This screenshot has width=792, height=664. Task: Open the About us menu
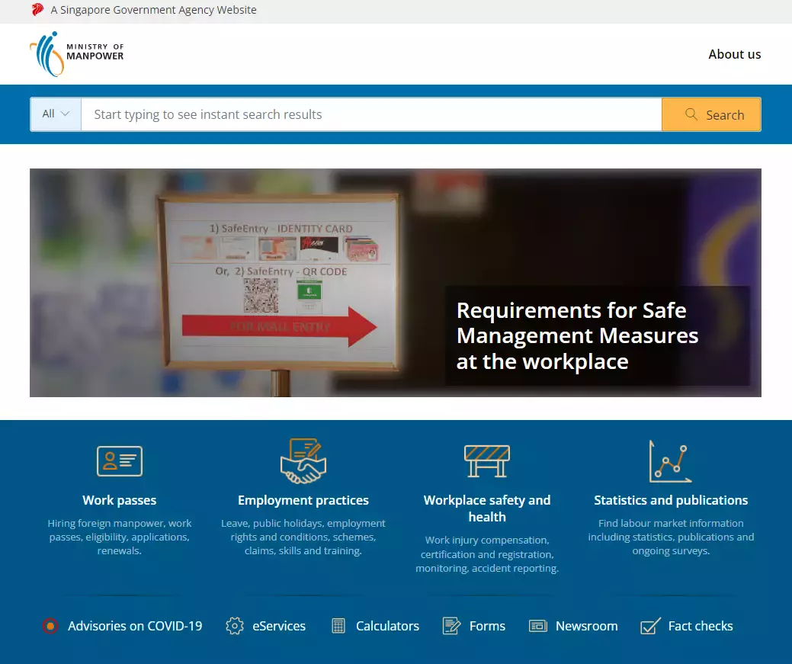pyautogui.click(x=734, y=54)
